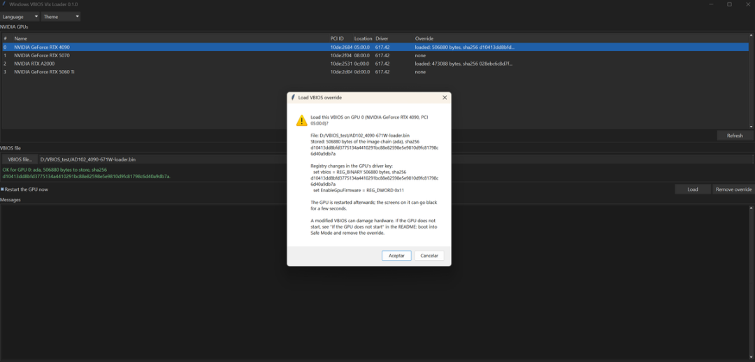
Task: Click the Messages scrollbar up arrow
Action: [752, 208]
